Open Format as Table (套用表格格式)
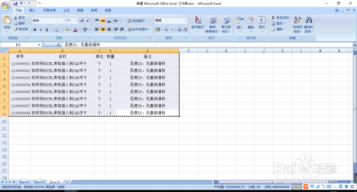This screenshot has height=192, width=357. pos(212,25)
